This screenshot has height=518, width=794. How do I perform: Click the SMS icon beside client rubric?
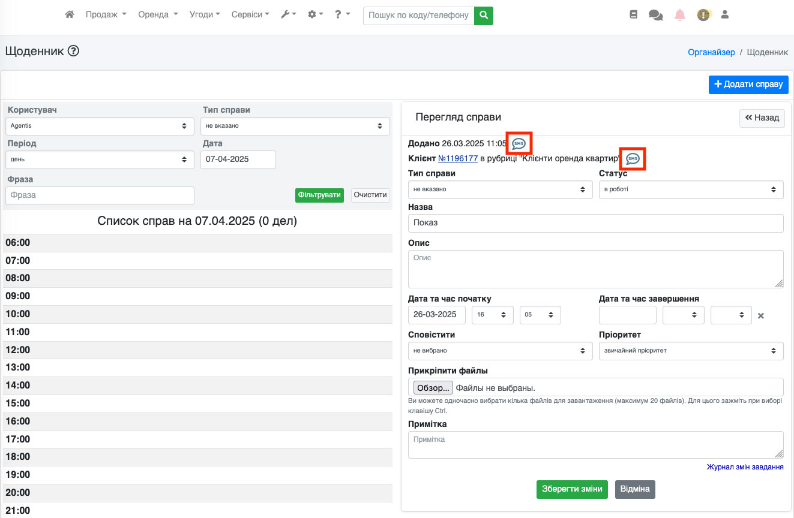click(633, 159)
